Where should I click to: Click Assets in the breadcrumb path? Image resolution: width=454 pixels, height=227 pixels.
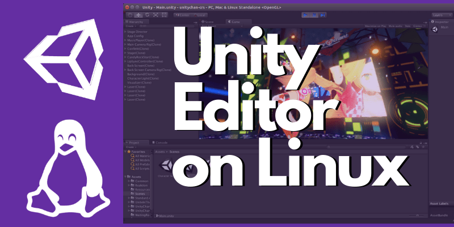coord(160,152)
